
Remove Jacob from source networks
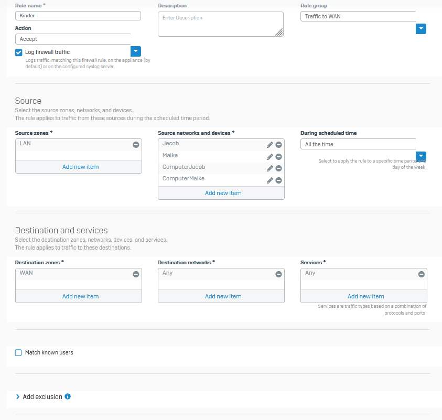coord(279,145)
